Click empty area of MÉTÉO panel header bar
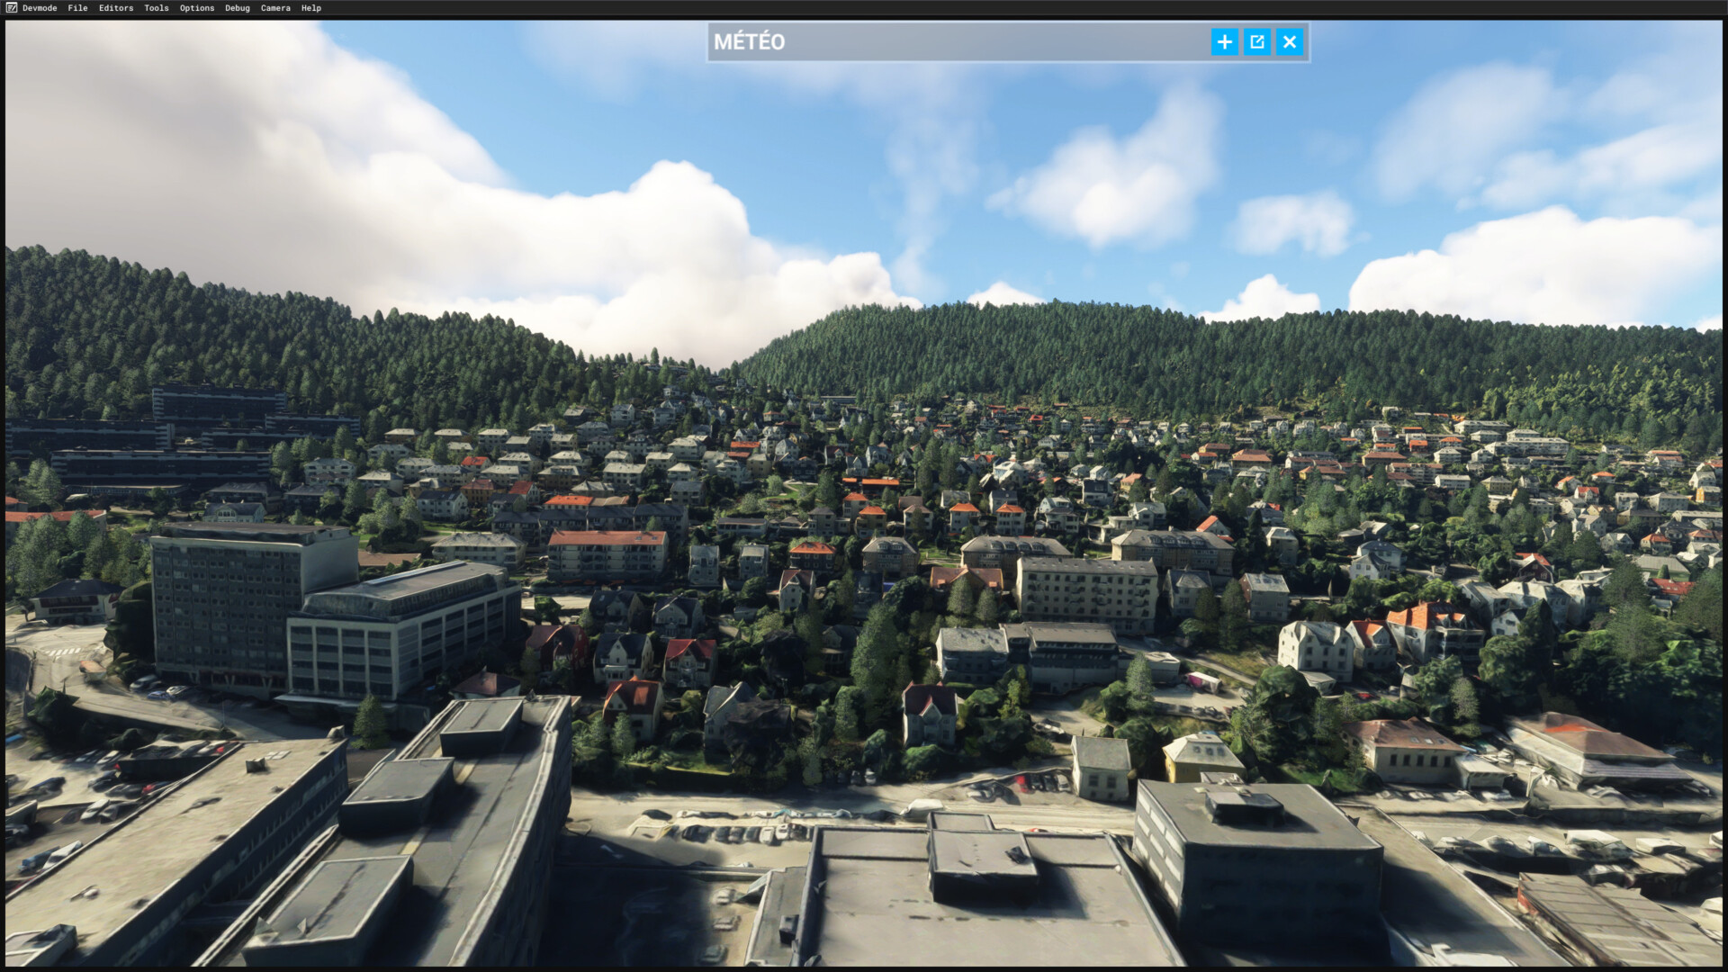Screen dimensions: 1728x972 (990, 42)
